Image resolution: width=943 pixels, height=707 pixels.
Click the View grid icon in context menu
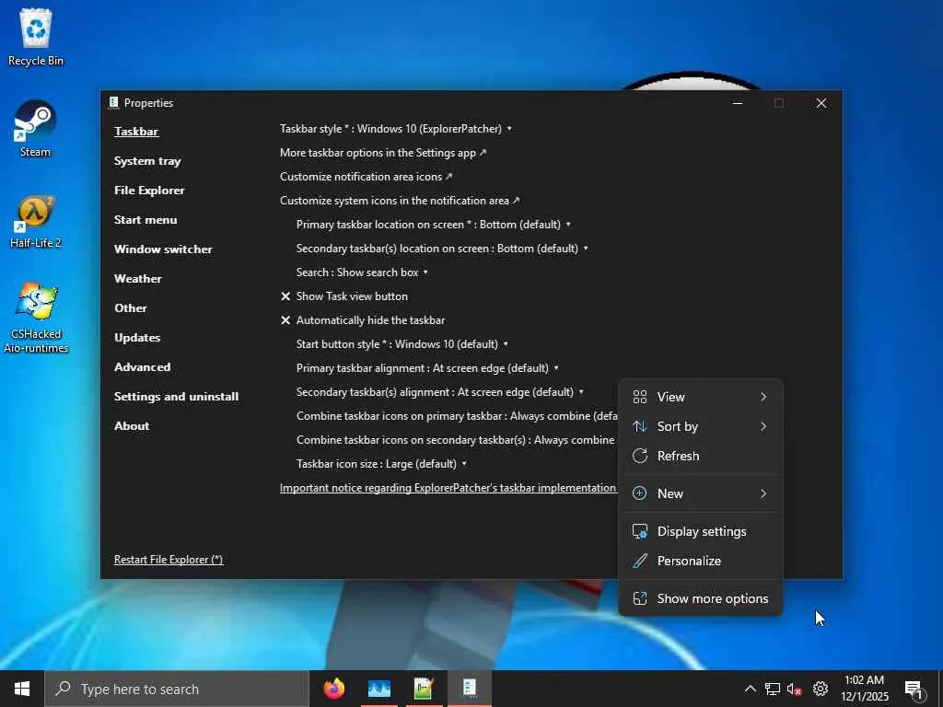click(x=640, y=397)
